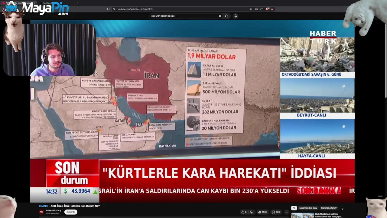Click the Habertürk TV channel avatar
Viewport: 387px width, 218px height.
point(41,212)
